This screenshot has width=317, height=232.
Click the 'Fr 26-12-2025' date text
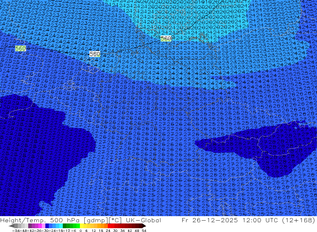pyautogui.click(x=210, y=220)
